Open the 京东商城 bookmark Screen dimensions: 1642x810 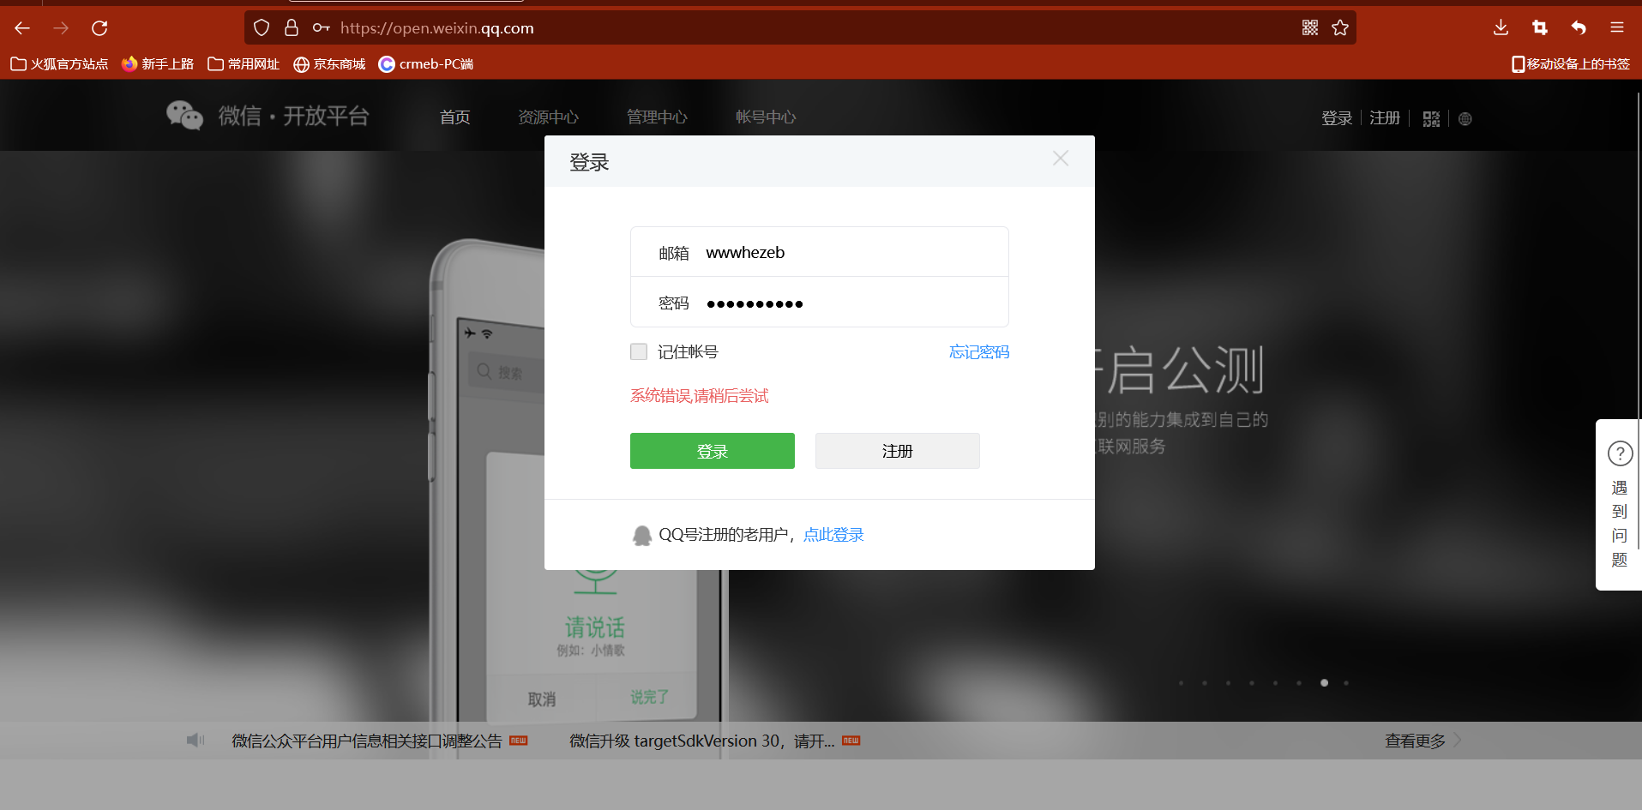[x=329, y=64]
